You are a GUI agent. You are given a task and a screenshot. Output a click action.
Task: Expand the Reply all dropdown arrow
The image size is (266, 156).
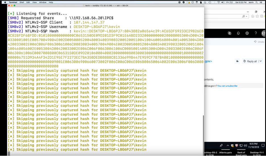(260, 61)
